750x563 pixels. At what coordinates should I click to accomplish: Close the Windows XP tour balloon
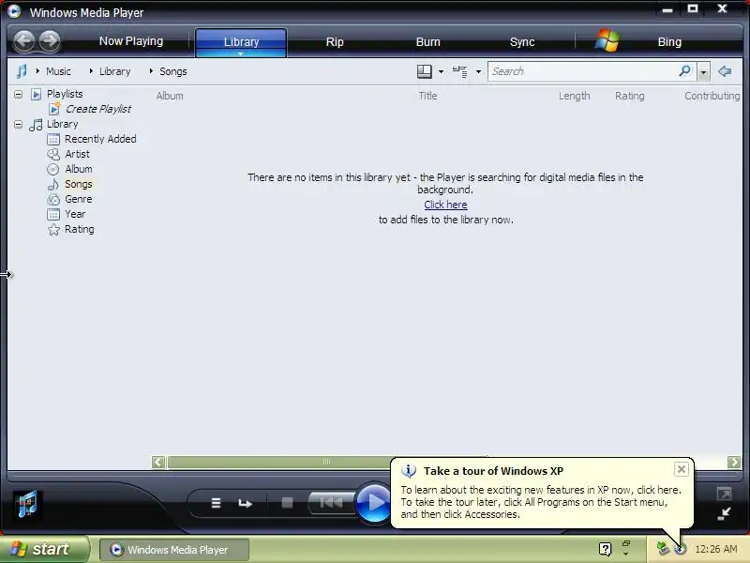coord(682,469)
